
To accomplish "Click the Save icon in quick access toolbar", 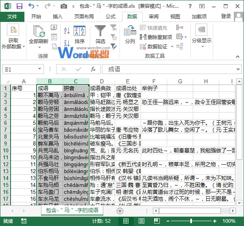I will tap(19, 6).
